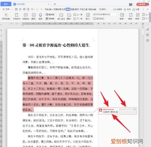Click the Administrator avatar in the comment
The width and height of the screenshot is (151, 147).
tap(101, 110)
